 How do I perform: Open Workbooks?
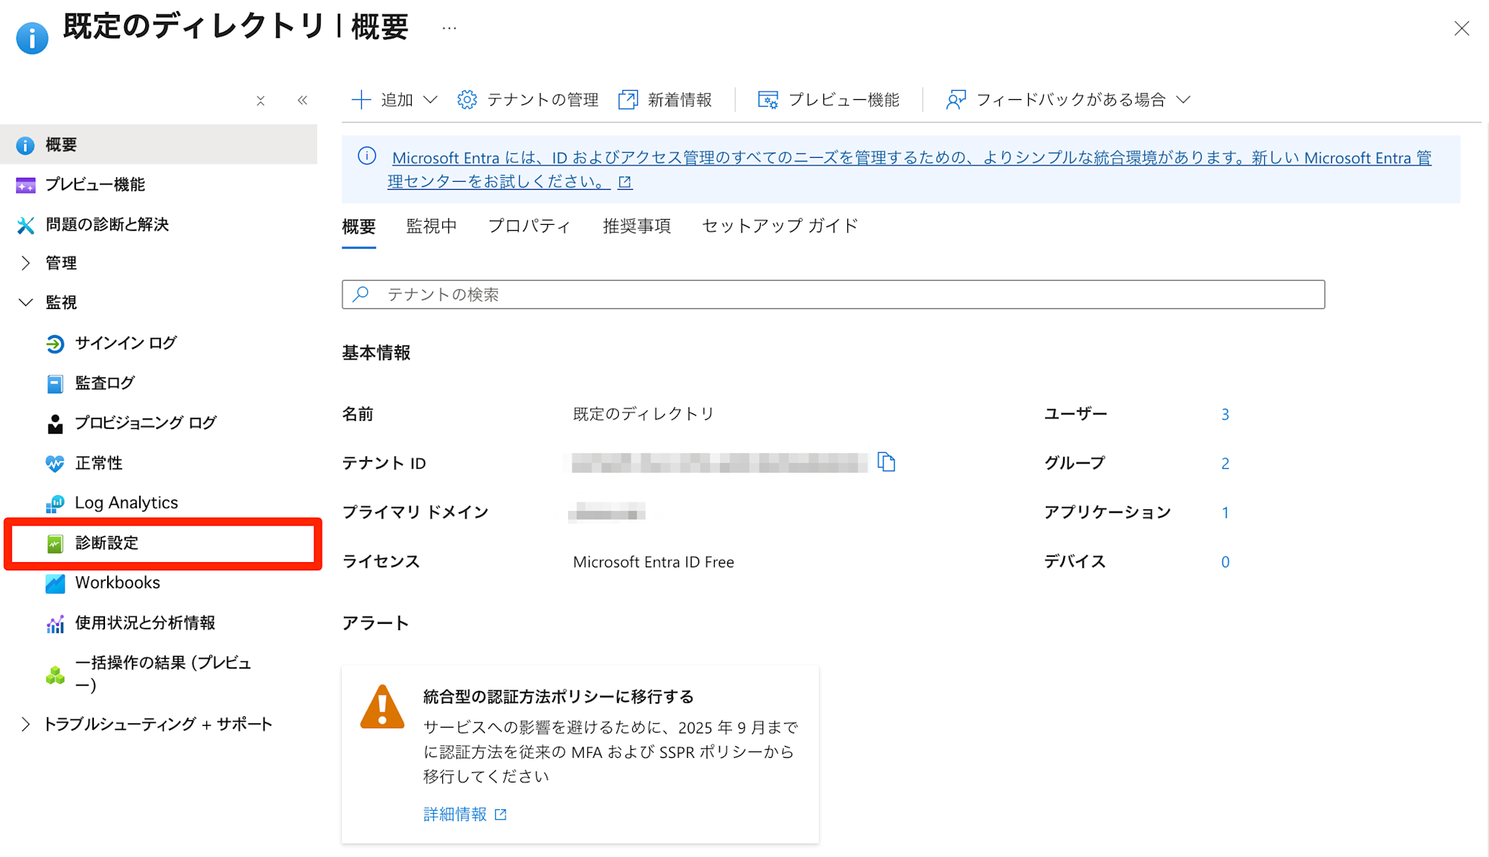click(x=118, y=582)
